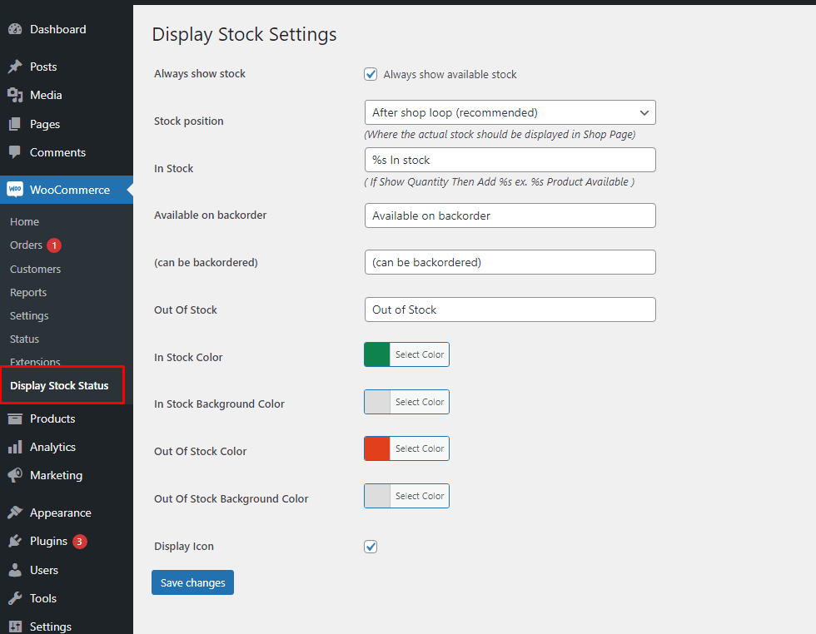Open Appearance settings

coord(61,512)
